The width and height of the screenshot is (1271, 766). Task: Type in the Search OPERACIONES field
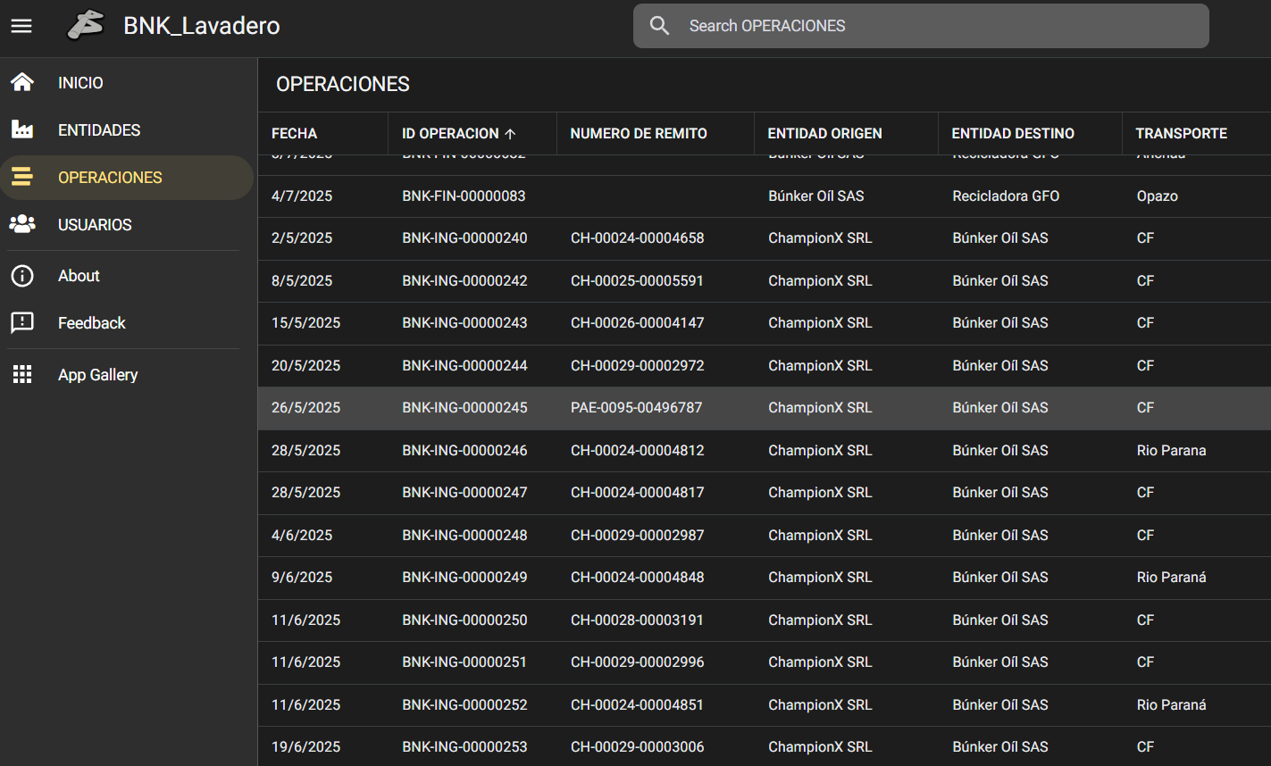tap(938, 26)
